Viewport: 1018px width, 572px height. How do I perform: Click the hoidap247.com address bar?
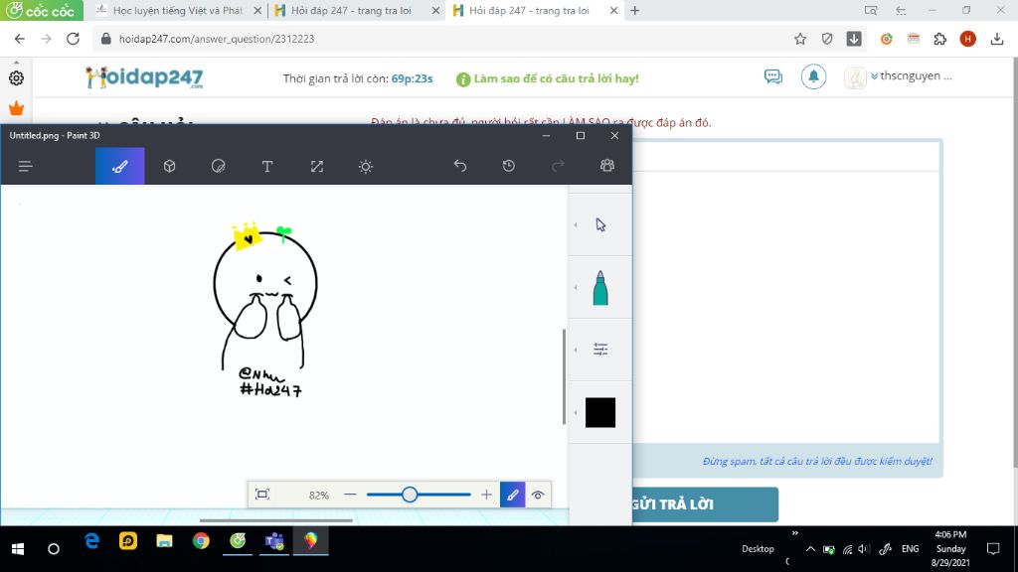(x=441, y=39)
